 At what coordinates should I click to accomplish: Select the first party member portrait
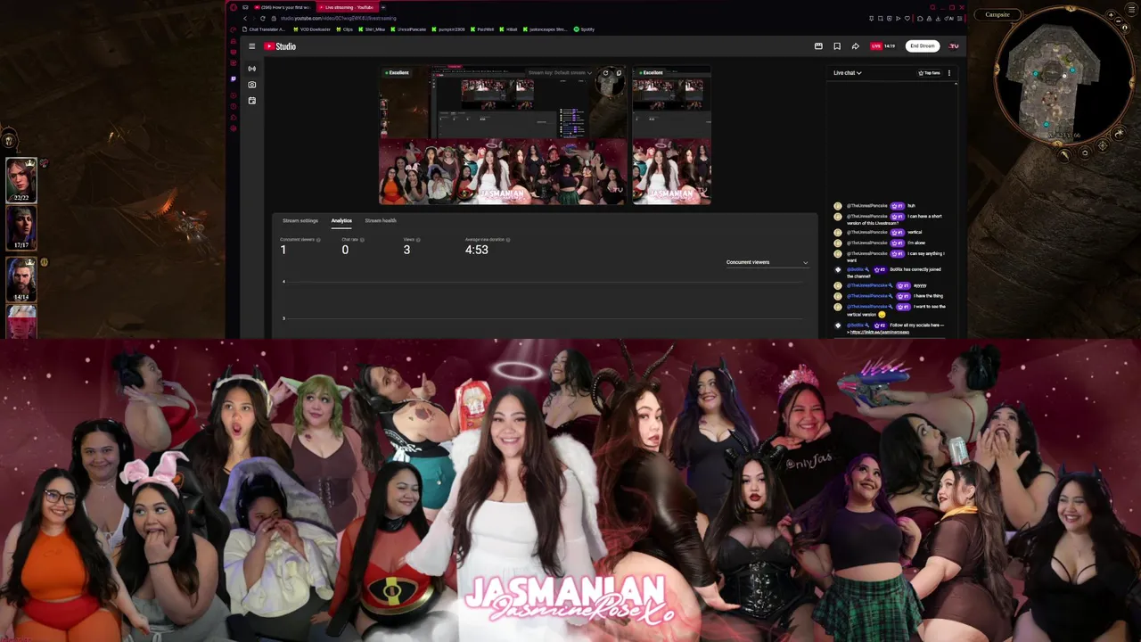tap(21, 179)
